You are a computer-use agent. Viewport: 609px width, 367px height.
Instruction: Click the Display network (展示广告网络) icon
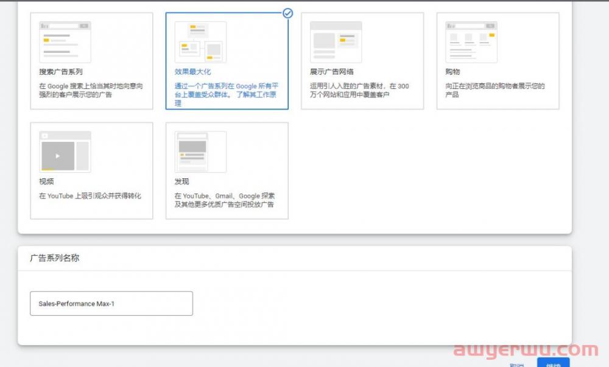pos(336,42)
